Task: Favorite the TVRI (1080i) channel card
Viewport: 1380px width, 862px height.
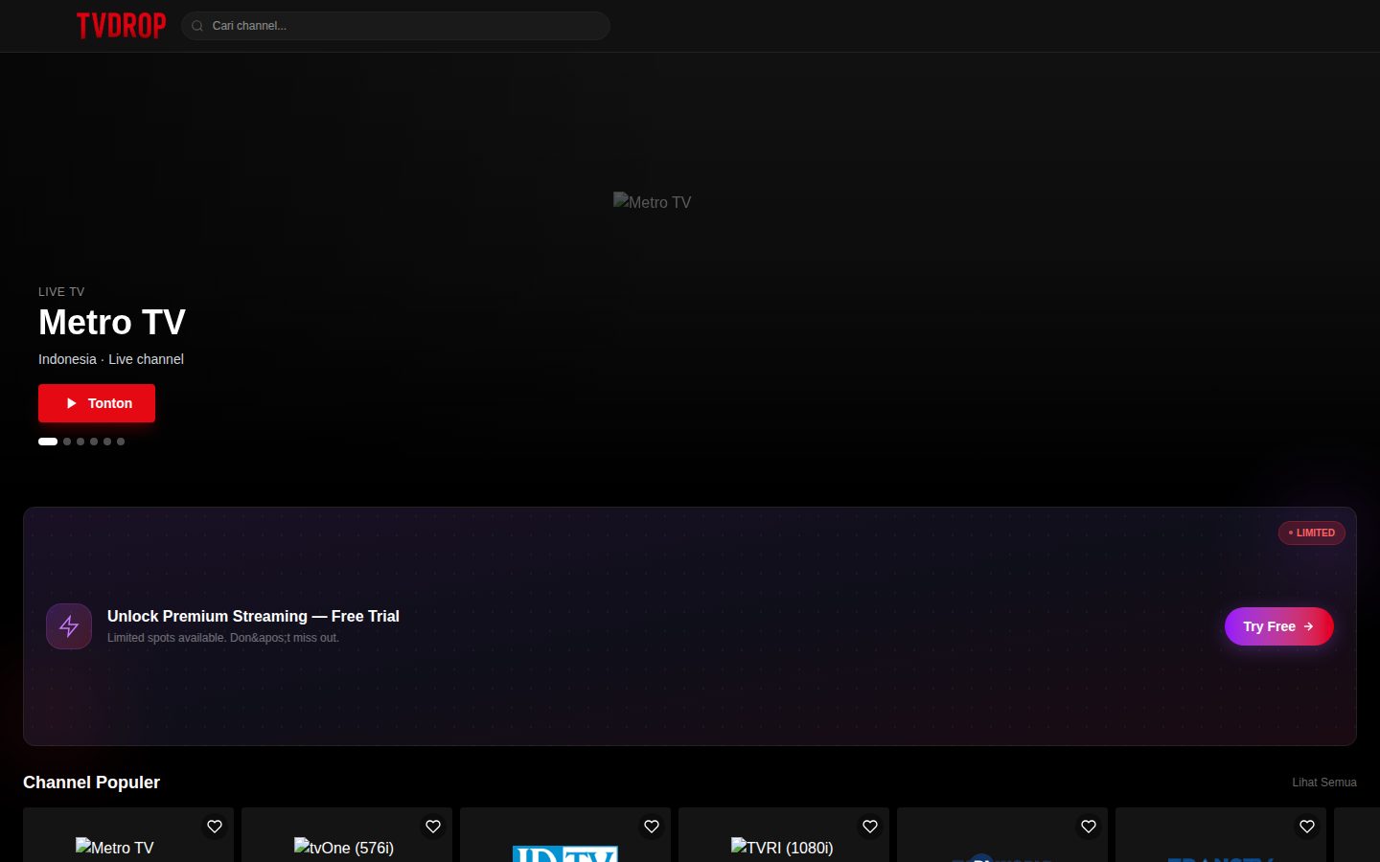Action: [870, 827]
